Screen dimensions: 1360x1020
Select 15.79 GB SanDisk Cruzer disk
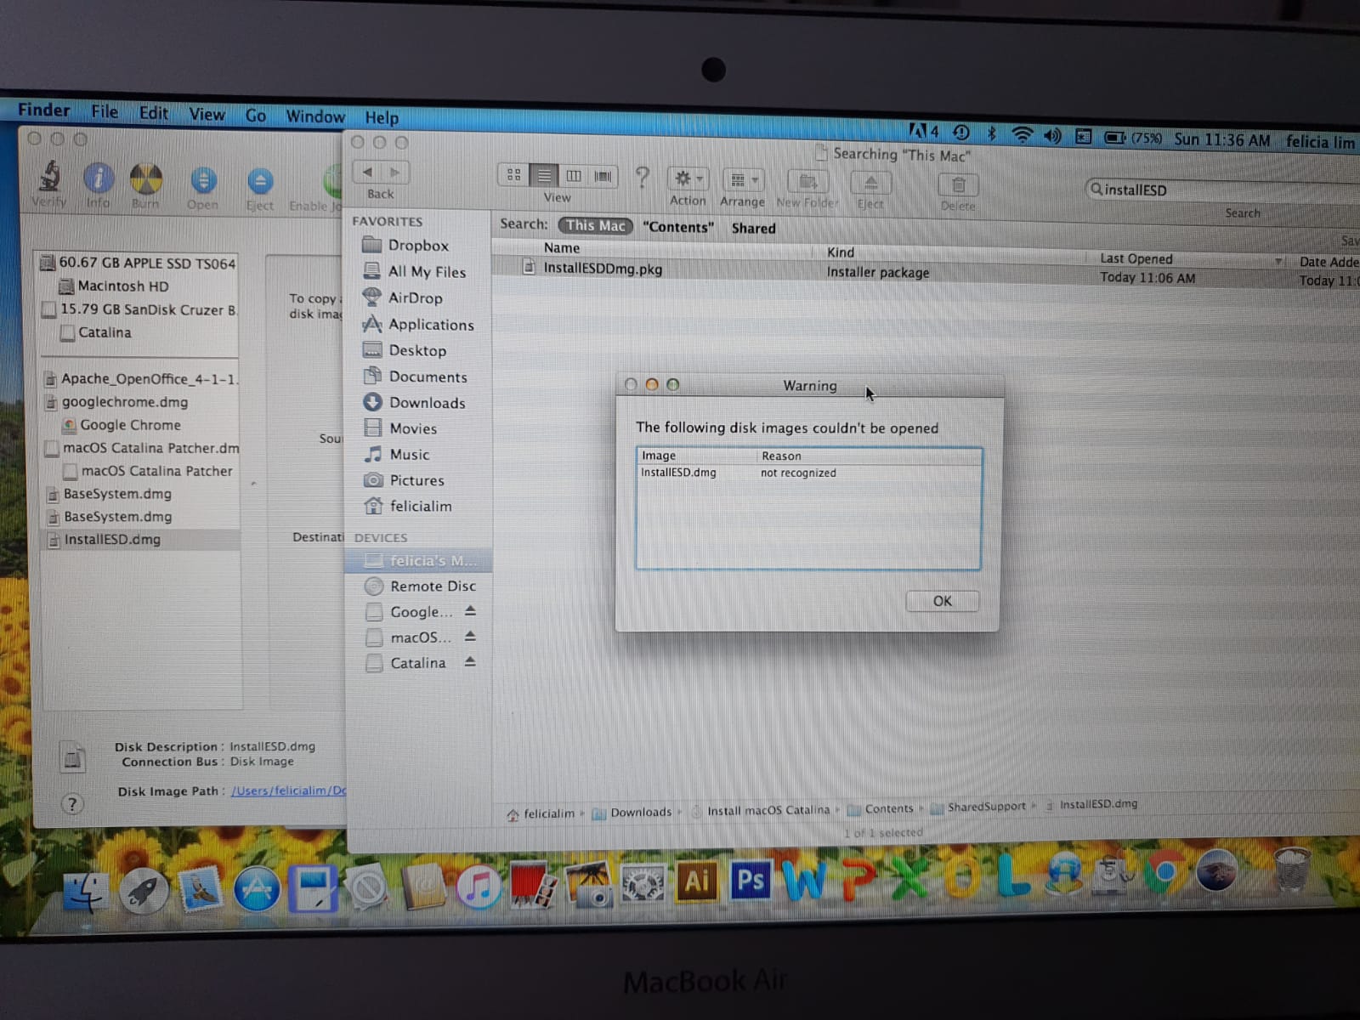click(x=140, y=309)
